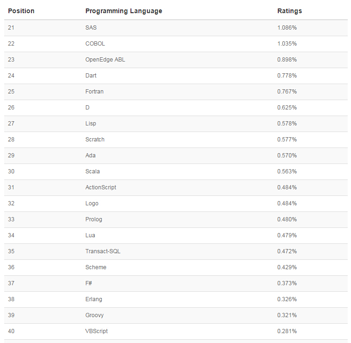Select the Erlang entry

[93, 299]
